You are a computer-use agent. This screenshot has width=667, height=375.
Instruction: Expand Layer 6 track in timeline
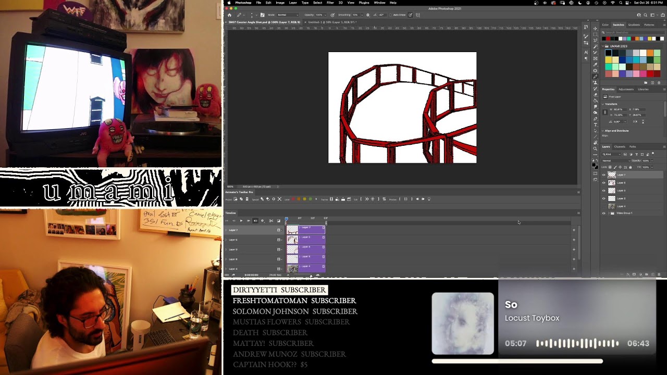(x=226, y=240)
